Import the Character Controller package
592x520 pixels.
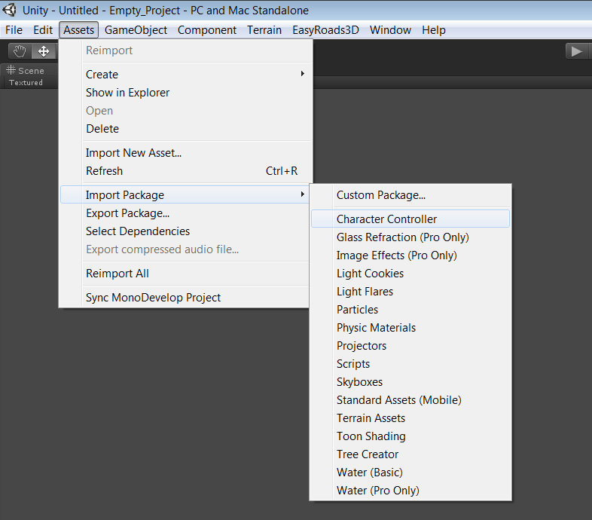point(410,219)
